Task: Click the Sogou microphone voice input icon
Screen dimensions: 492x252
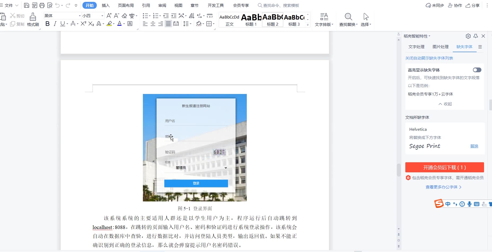Action: click(x=469, y=204)
